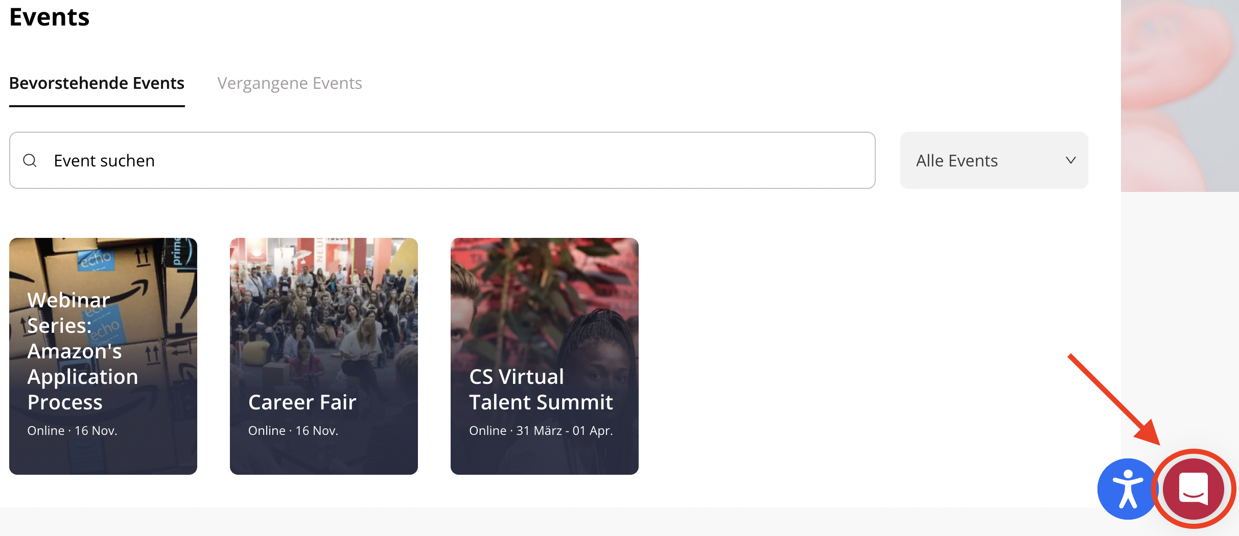Click the Events page heading
Screen dimensions: 1239x536
pyautogui.click(x=50, y=17)
